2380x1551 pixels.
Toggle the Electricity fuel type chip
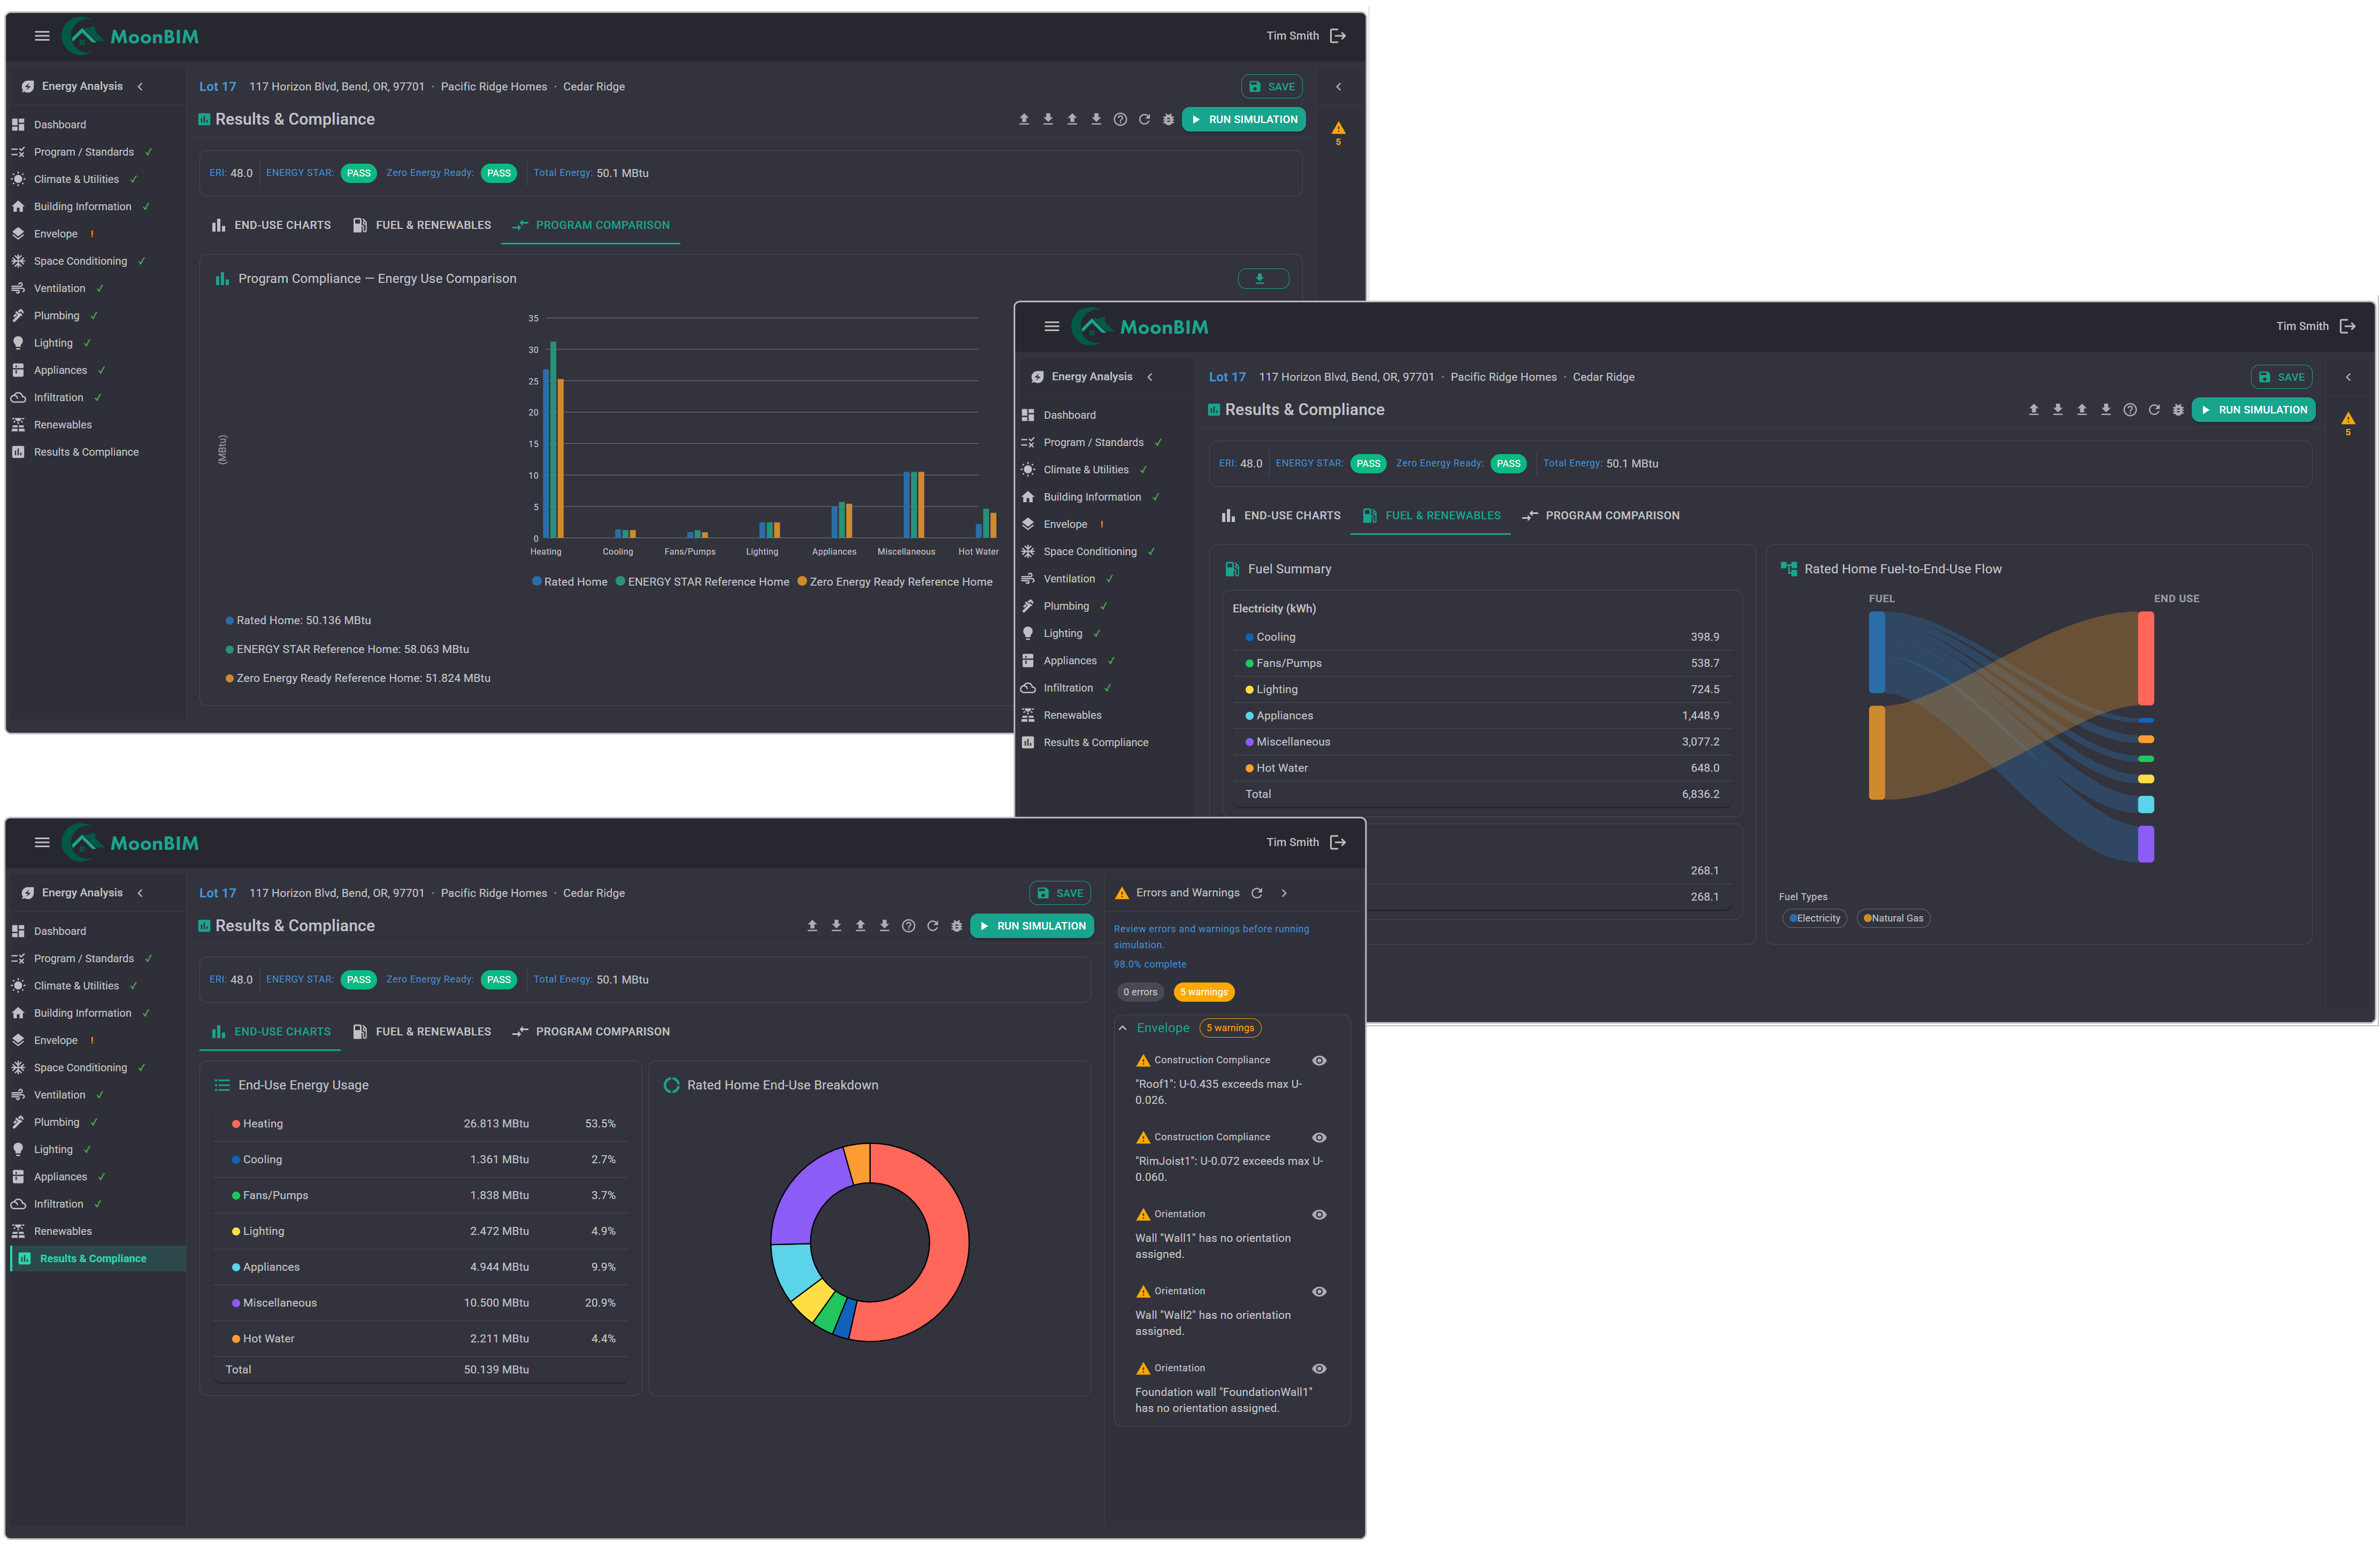[1814, 918]
